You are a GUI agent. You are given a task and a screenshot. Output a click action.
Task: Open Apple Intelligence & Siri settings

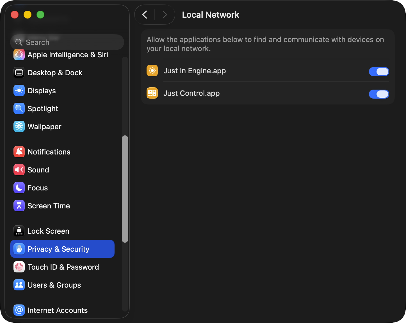pos(62,55)
